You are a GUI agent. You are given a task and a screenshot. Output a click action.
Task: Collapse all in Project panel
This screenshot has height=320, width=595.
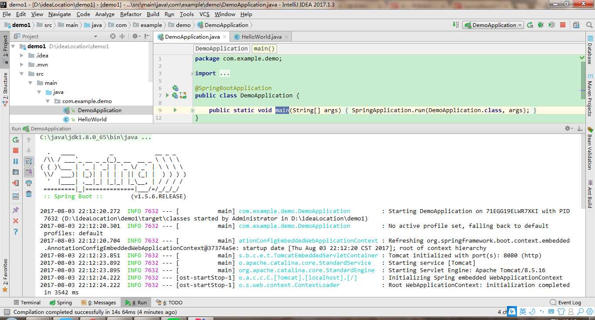pyautogui.click(x=122, y=37)
